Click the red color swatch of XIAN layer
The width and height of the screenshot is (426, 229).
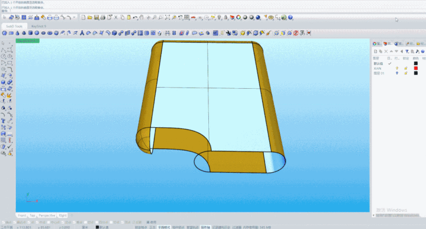(416, 68)
